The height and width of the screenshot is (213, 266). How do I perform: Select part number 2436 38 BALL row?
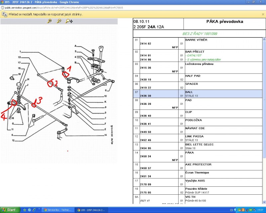(146, 96)
